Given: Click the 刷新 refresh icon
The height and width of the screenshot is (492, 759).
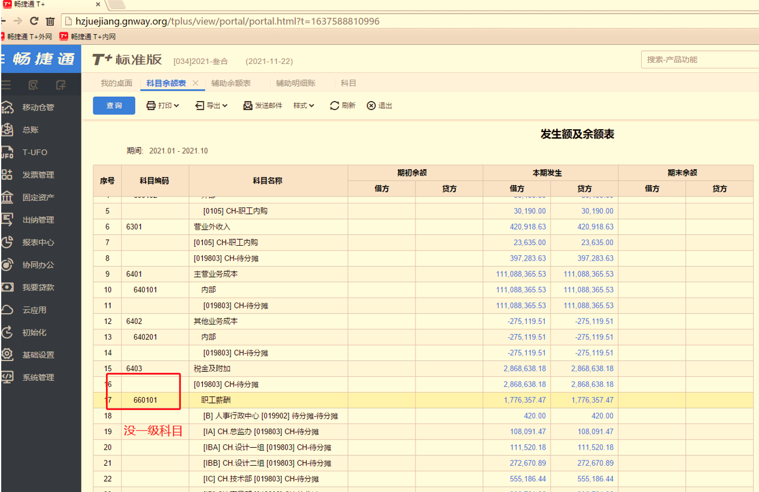Looking at the screenshot, I should pos(335,106).
